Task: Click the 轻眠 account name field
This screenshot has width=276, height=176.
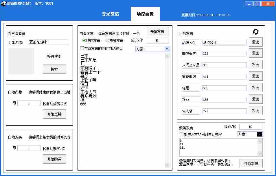Action: [x=191, y=88]
